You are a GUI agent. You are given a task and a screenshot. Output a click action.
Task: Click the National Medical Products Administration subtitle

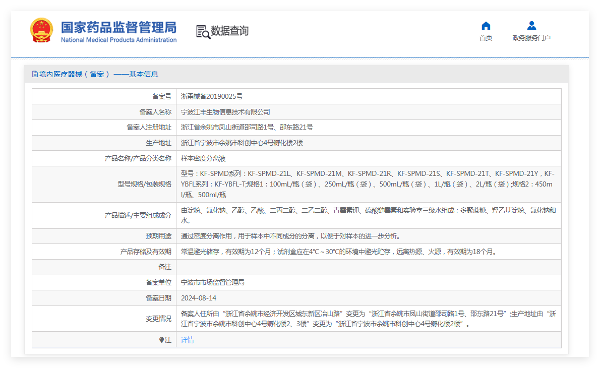click(118, 40)
